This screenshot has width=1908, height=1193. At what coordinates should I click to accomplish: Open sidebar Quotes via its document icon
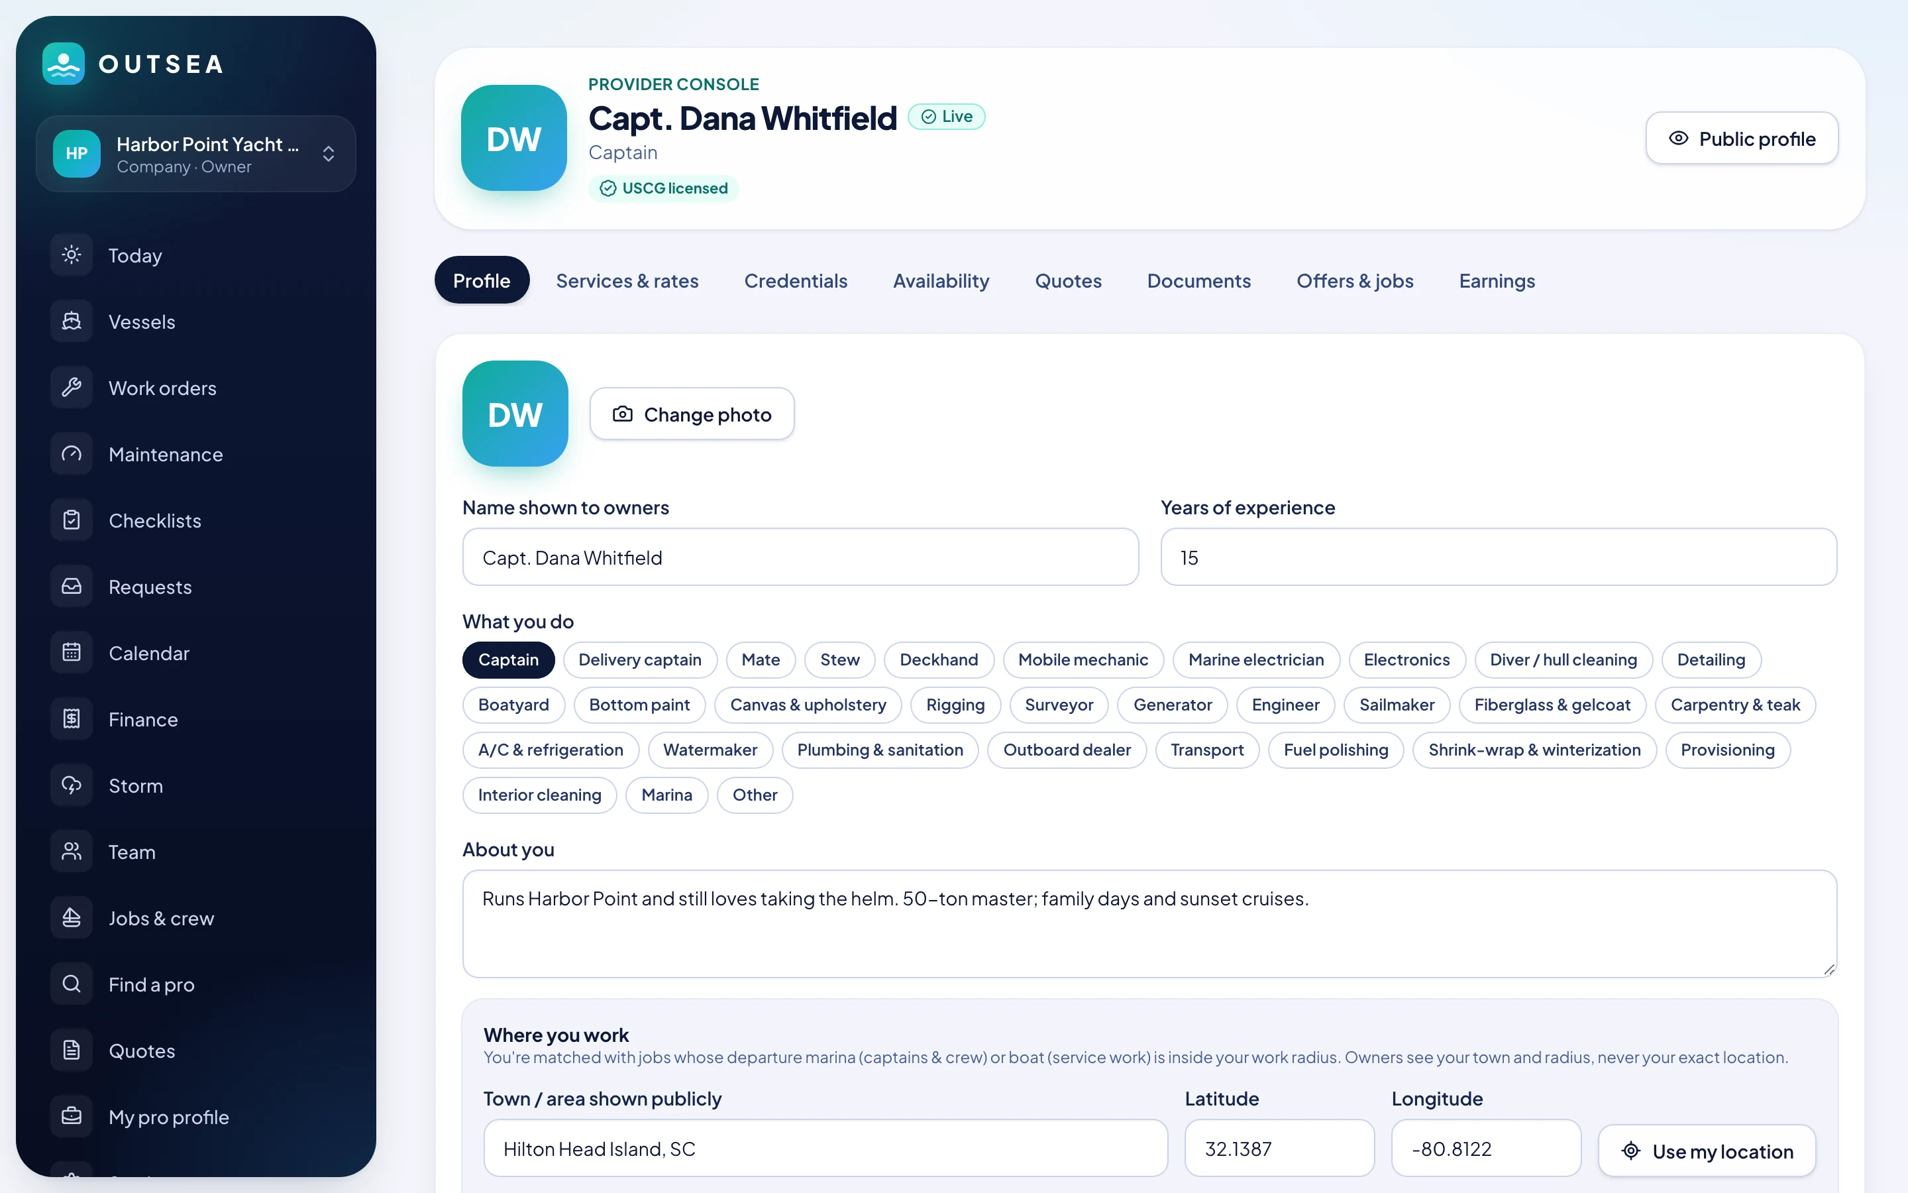click(x=72, y=1051)
